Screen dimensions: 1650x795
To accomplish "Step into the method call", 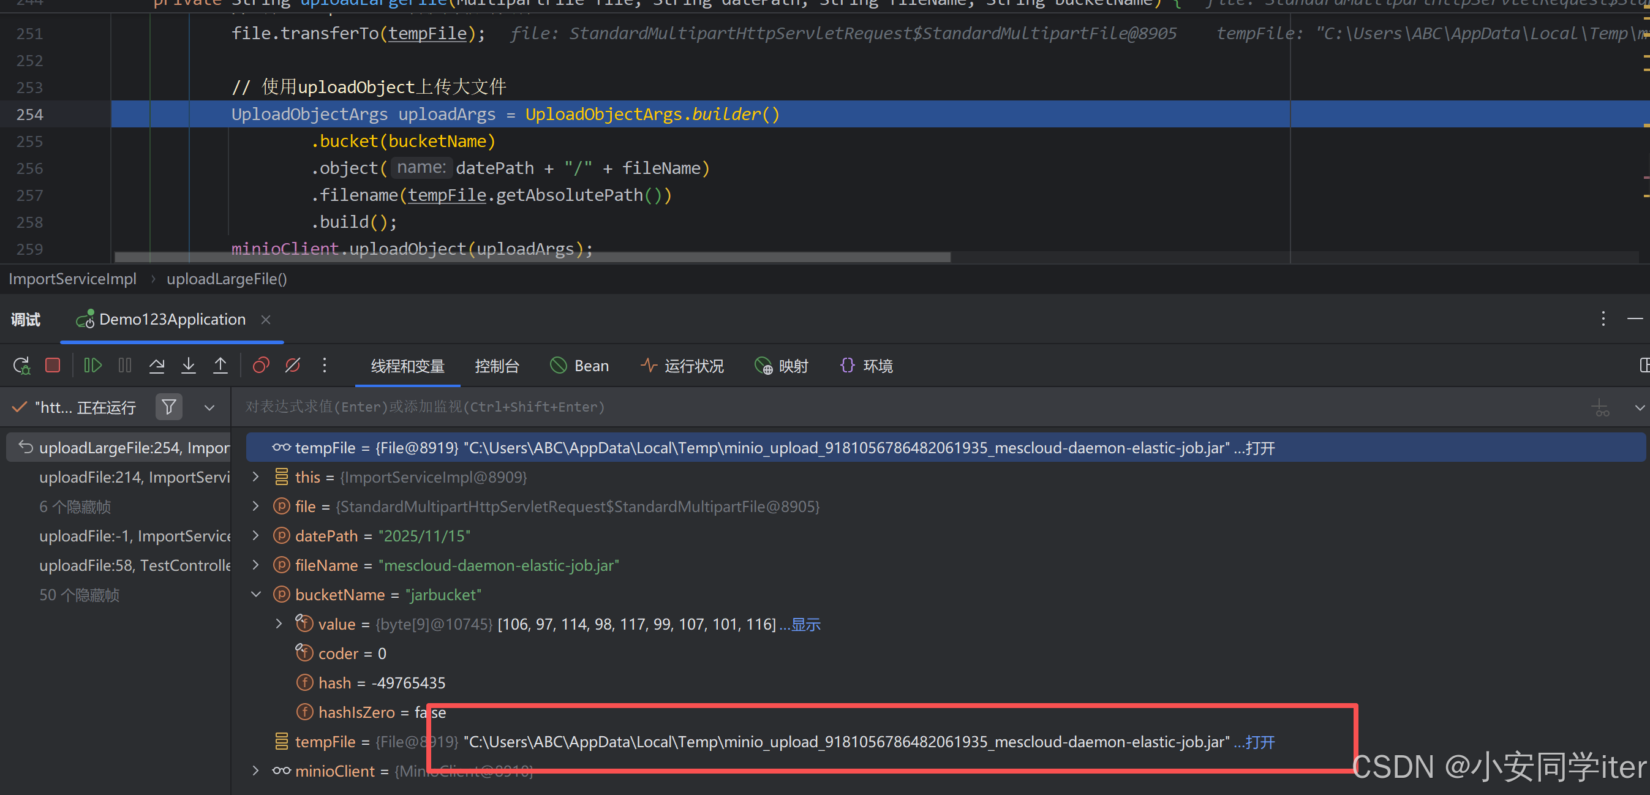I will 188,366.
